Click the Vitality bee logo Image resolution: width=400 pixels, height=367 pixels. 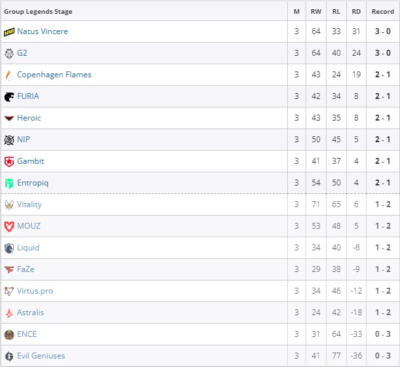pyautogui.click(x=9, y=204)
